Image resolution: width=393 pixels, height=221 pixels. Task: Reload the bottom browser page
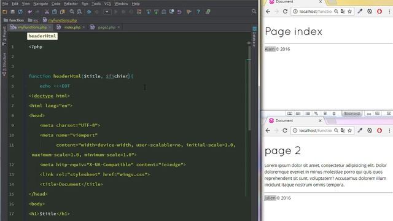point(285,130)
